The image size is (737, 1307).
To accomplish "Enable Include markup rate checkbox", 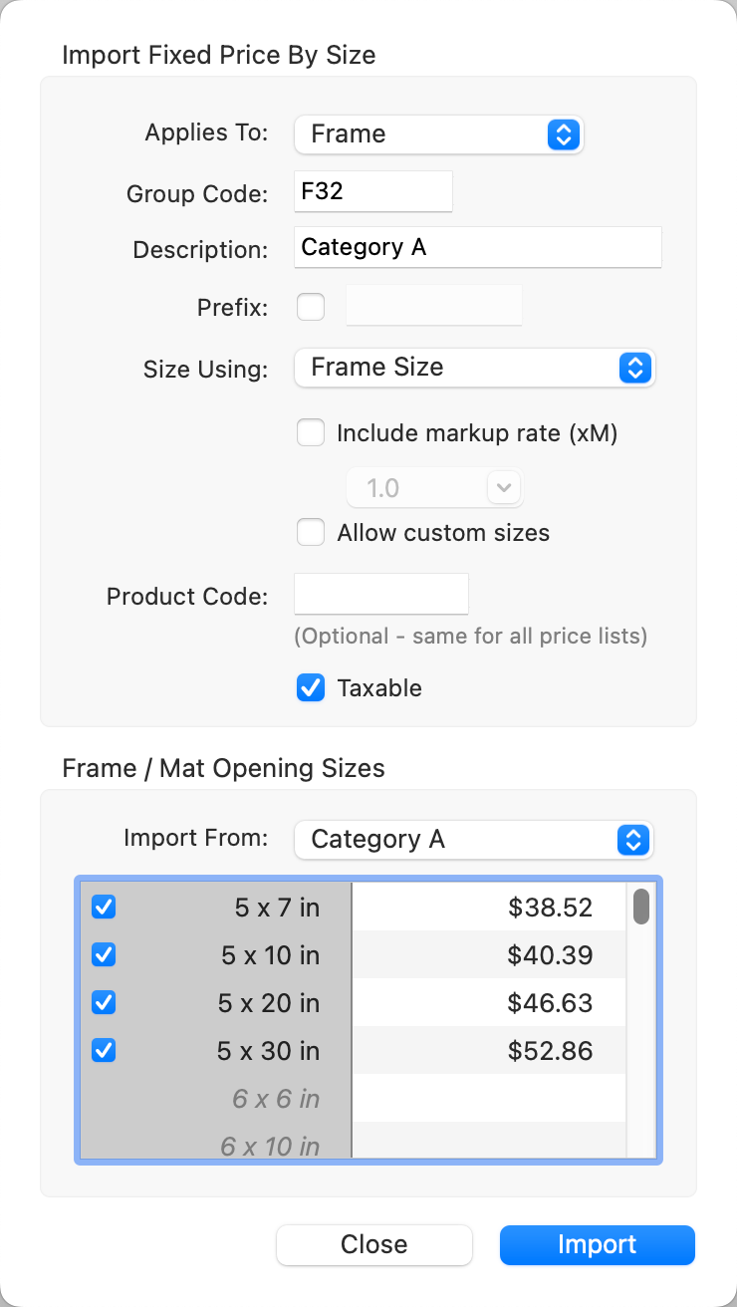I will pos(311,433).
